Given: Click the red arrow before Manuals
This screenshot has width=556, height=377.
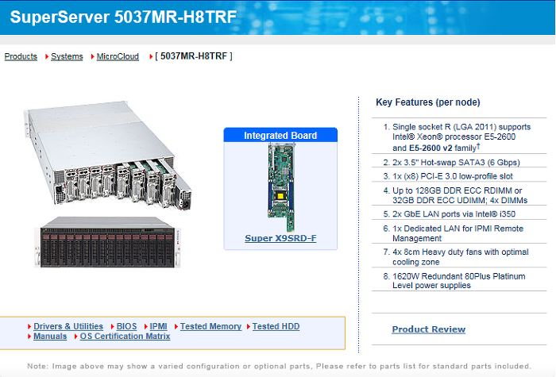Looking at the screenshot, I should click(29, 337).
